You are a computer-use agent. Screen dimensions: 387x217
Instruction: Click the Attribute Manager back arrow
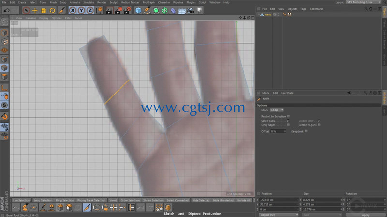tap(349, 93)
